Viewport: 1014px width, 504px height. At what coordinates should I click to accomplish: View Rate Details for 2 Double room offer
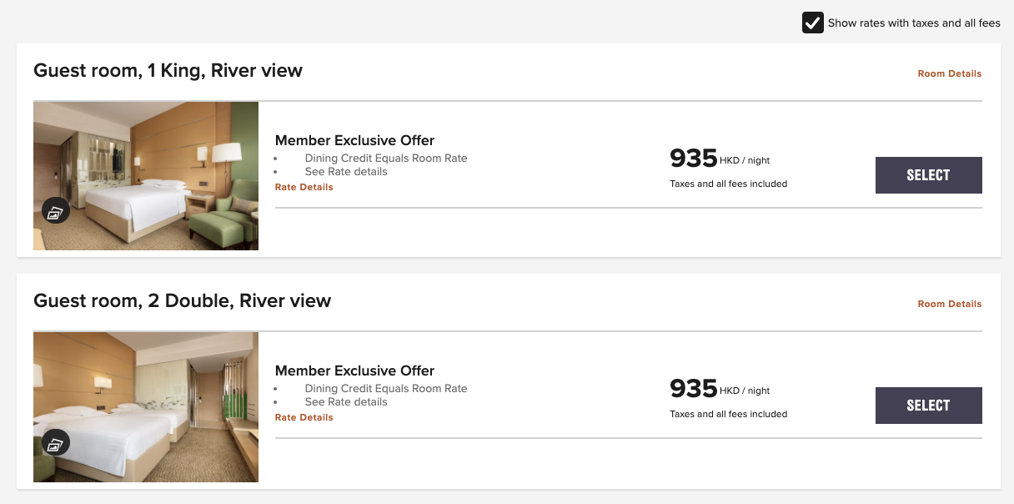tap(304, 417)
